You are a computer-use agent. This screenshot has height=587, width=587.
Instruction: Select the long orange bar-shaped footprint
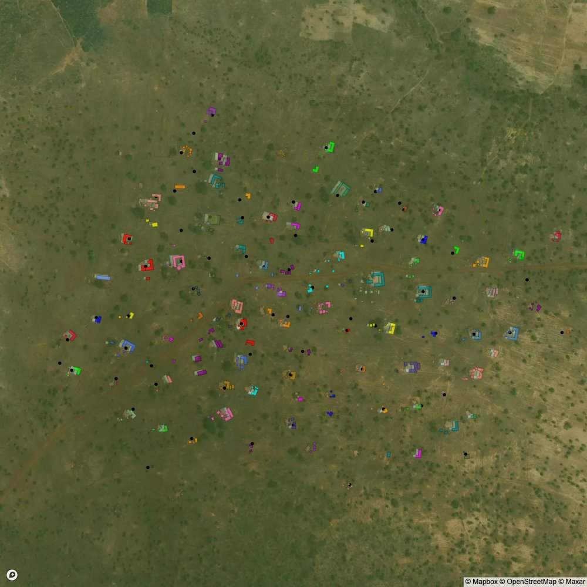coord(180,187)
